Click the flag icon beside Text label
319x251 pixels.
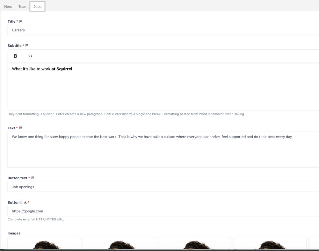tap(20, 128)
